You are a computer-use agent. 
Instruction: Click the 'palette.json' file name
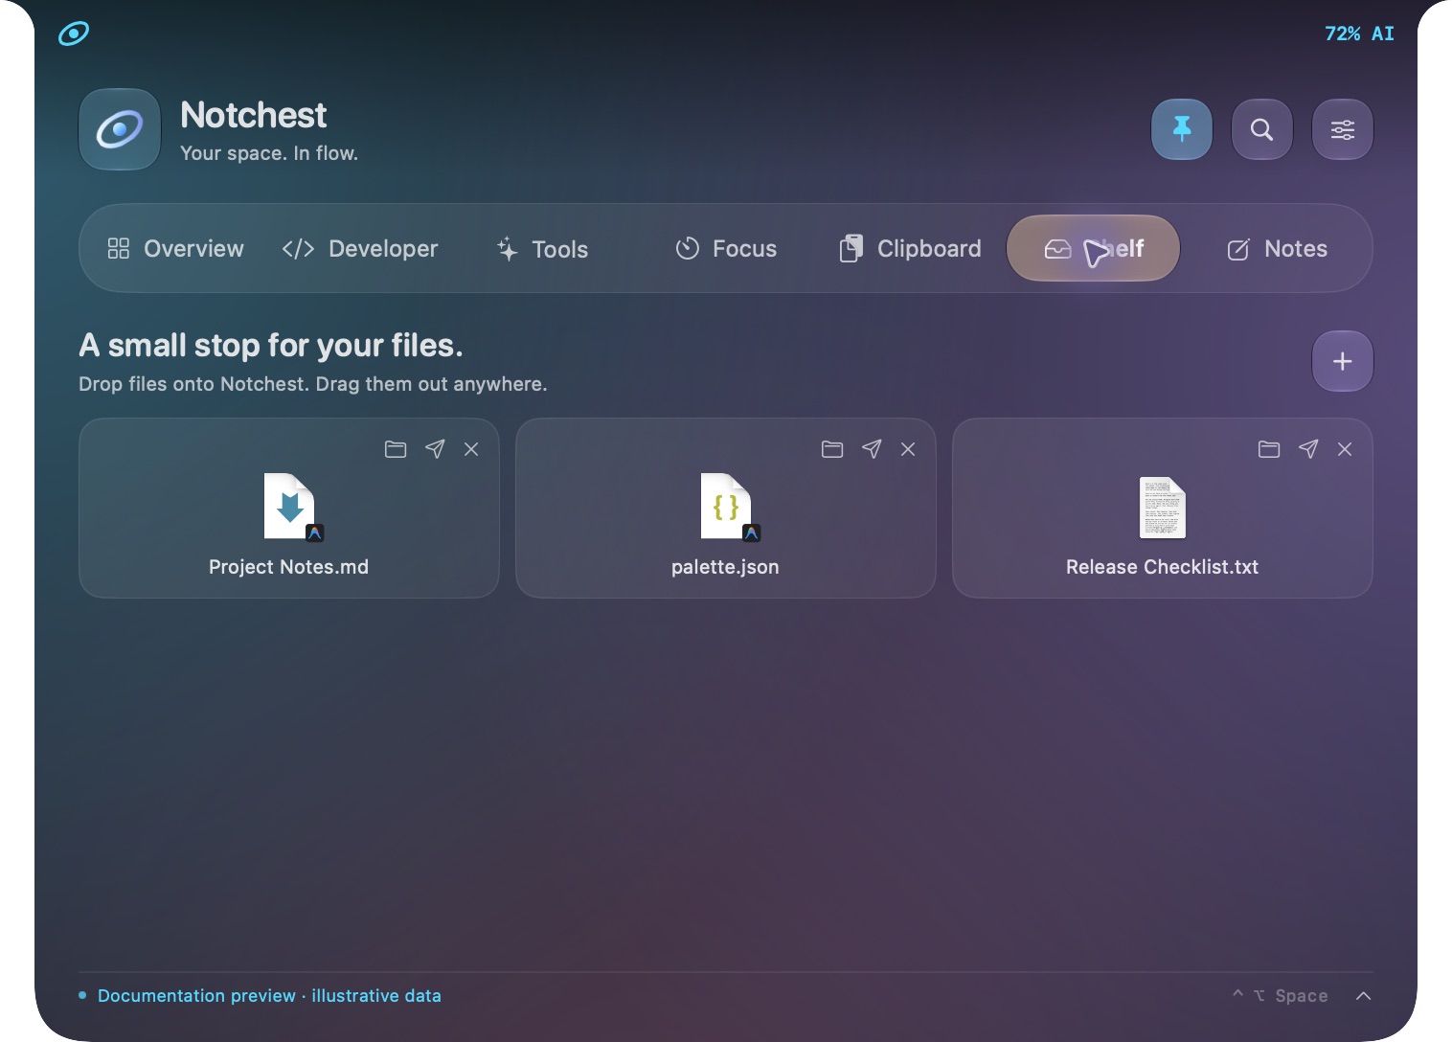pos(725,567)
